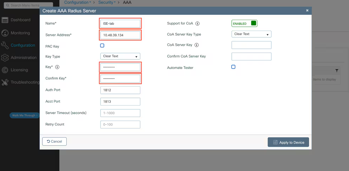The image size is (349, 171).
Task: Check the PAC Key checkbox
Action: pyautogui.click(x=102, y=45)
